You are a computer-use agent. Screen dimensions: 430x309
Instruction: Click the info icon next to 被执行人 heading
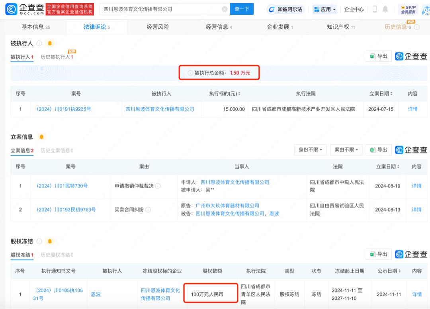(x=39, y=43)
